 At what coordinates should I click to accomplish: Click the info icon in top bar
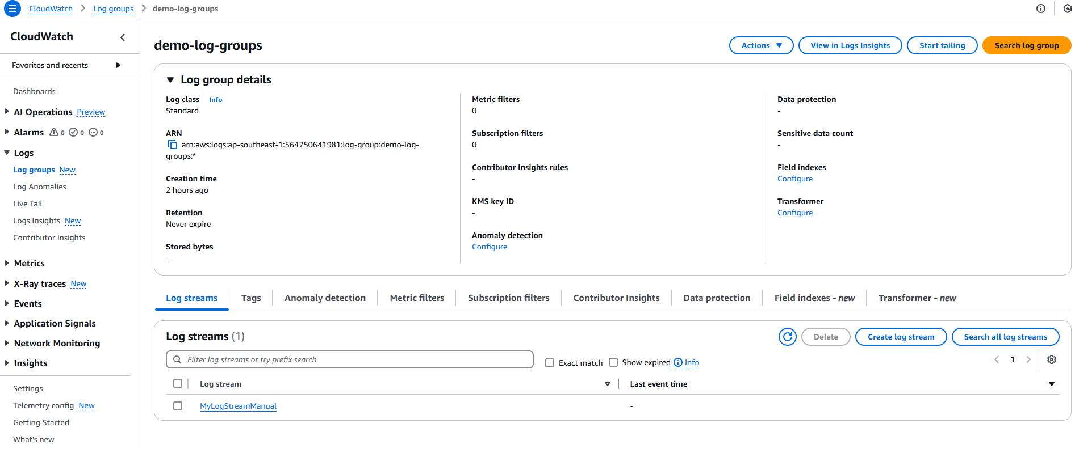tap(1040, 9)
